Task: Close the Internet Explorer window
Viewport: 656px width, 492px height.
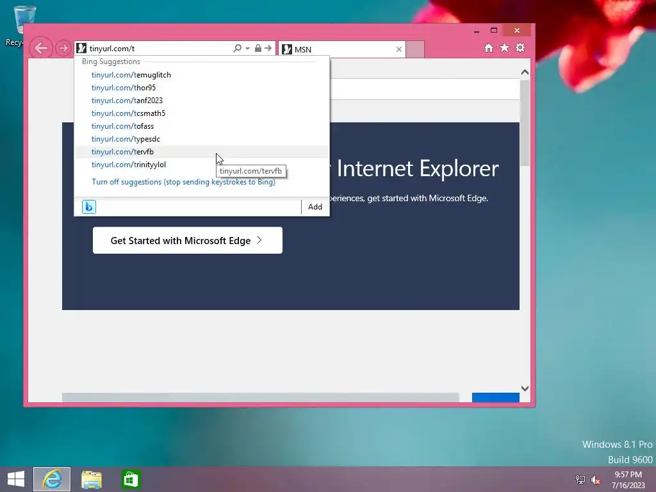Action: coord(517,31)
